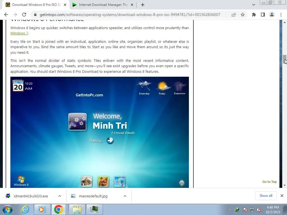Screen dimensions: 287x215
Task: Open the Windows Start menu
Action: coord(7,209)
